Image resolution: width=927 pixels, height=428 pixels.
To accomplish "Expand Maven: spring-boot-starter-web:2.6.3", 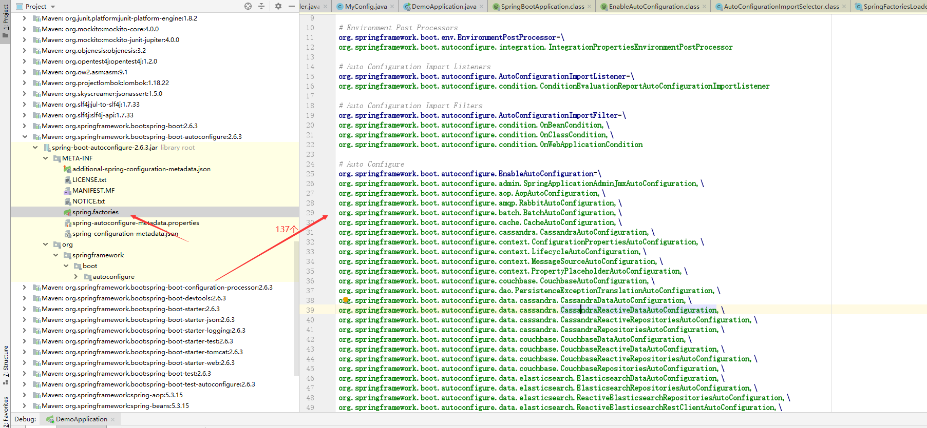I will click(x=24, y=362).
